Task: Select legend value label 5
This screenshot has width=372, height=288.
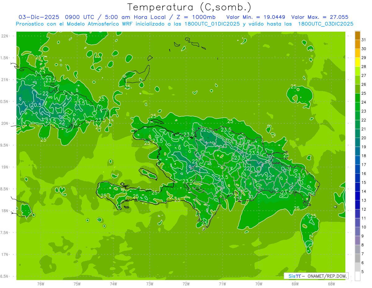Action: (362, 272)
